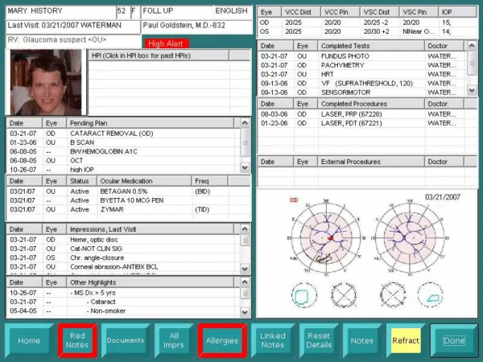
Task: Open the Allergies panel
Action: tap(221, 340)
